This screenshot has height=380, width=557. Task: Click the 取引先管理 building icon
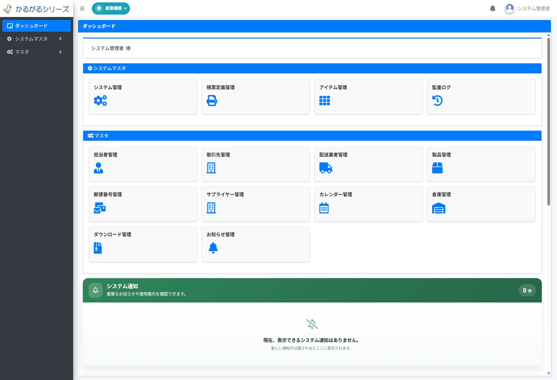pos(211,168)
